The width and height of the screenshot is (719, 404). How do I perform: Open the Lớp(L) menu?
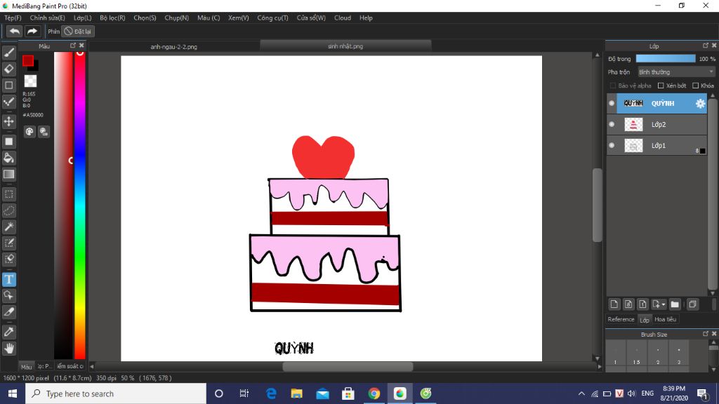(83, 18)
